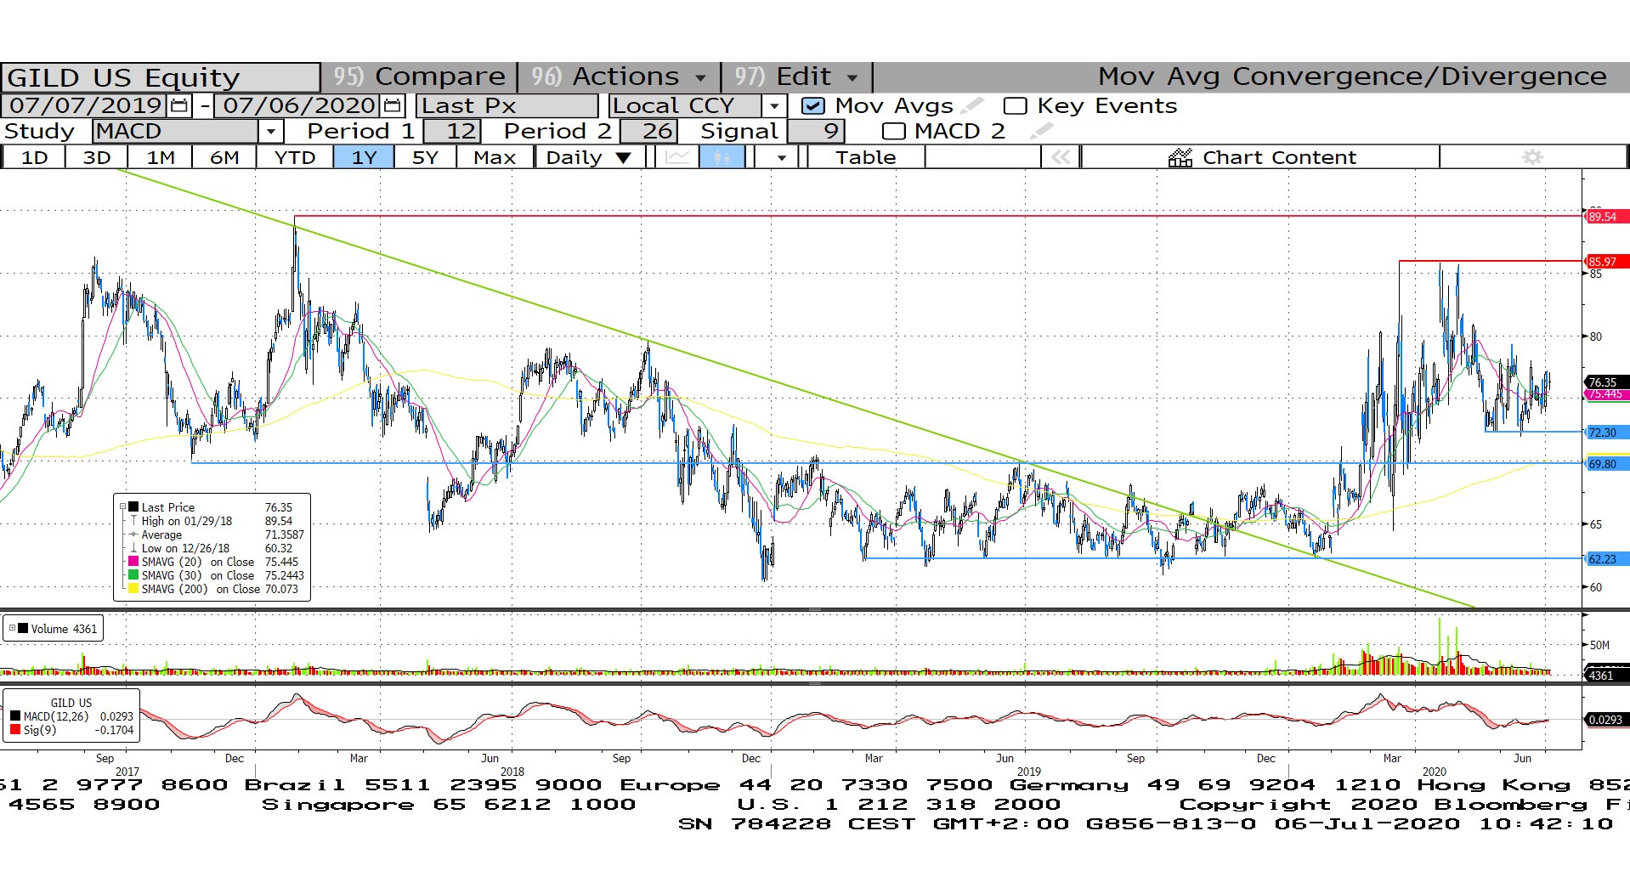Open the Local CCY currency dropdown
The height and width of the screenshot is (871, 1630).
click(773, 106)
